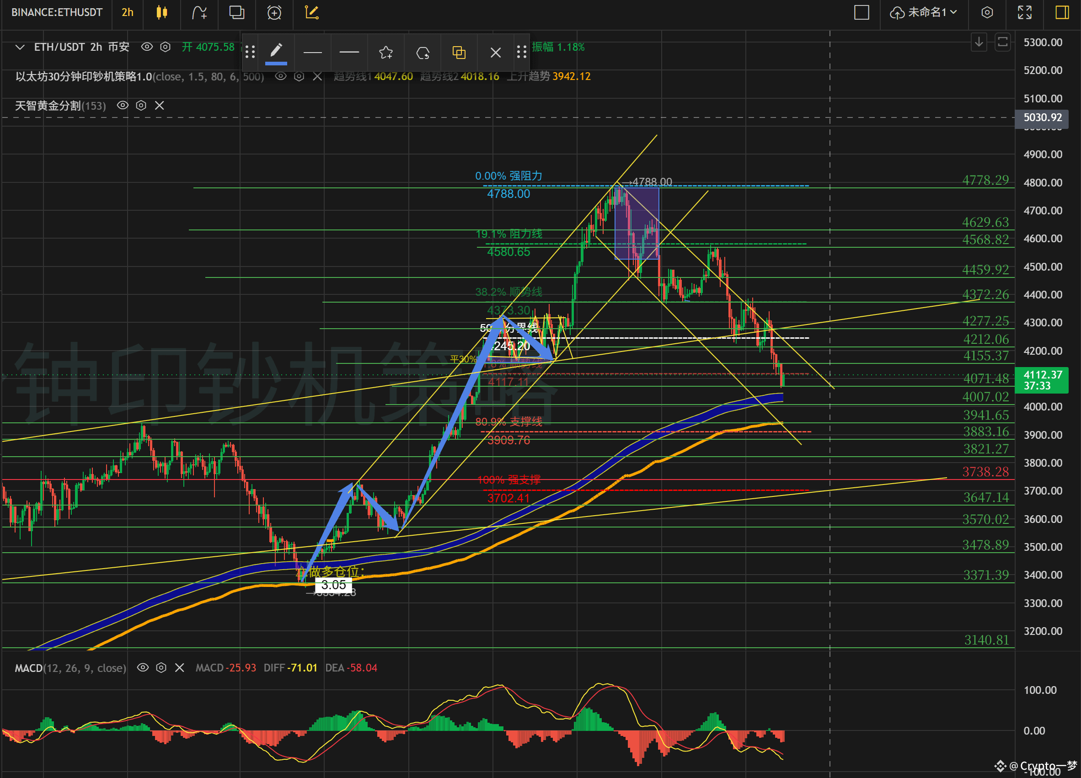Screen dimensions: 1081x778
Task: Click the 3.05 long position label
Action: (333, 585)
